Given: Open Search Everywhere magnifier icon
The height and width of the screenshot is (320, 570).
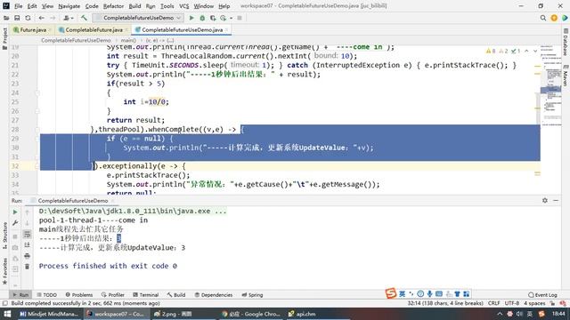Looking at the screenshot, I should [x=543, y=18].
